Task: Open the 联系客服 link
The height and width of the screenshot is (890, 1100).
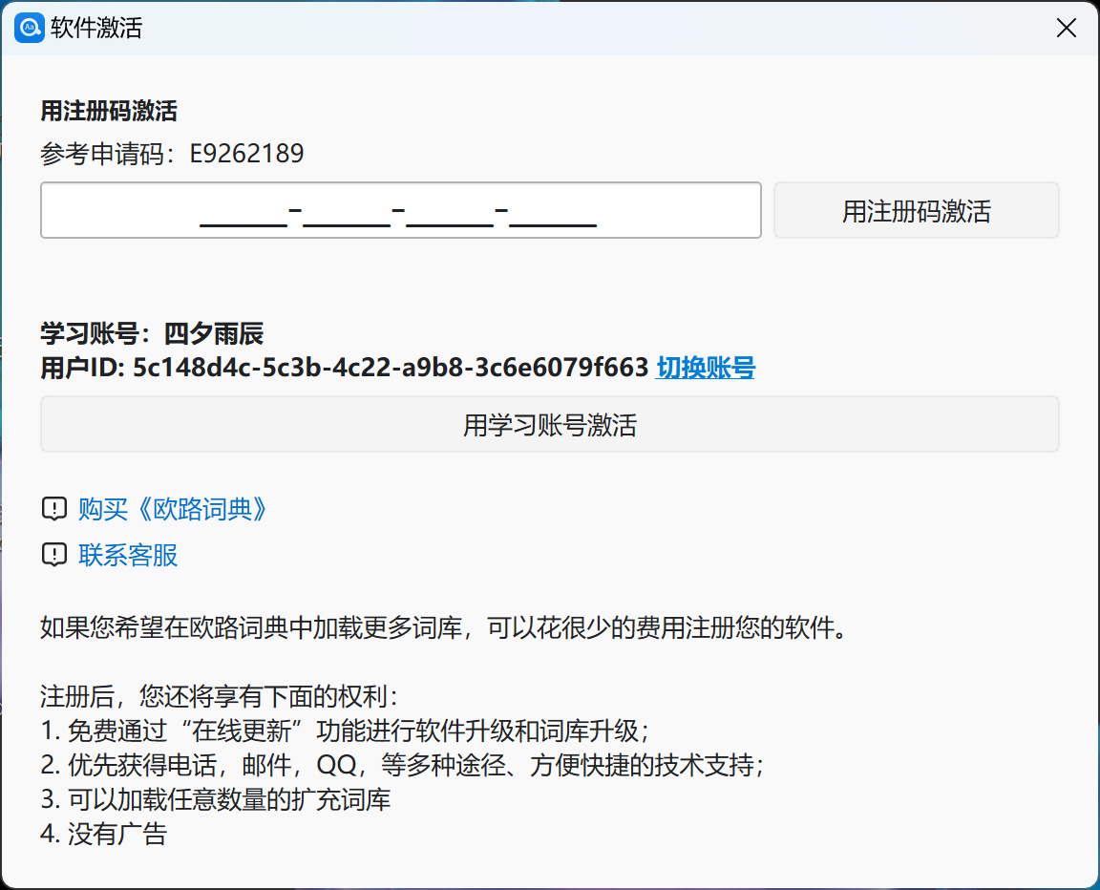Action: 128,555
